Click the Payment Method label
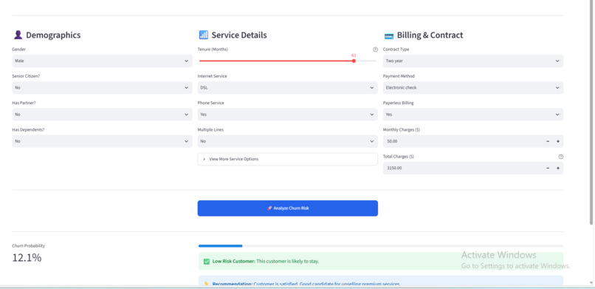This screenshot has height=289, width=595. tap(399, 76)
